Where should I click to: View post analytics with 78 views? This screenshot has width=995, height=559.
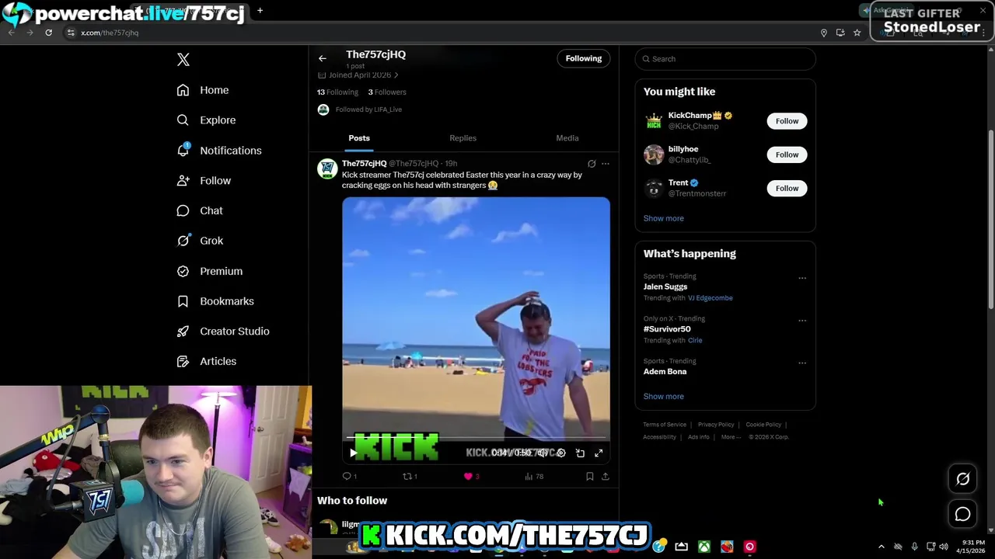coord(533,476)
